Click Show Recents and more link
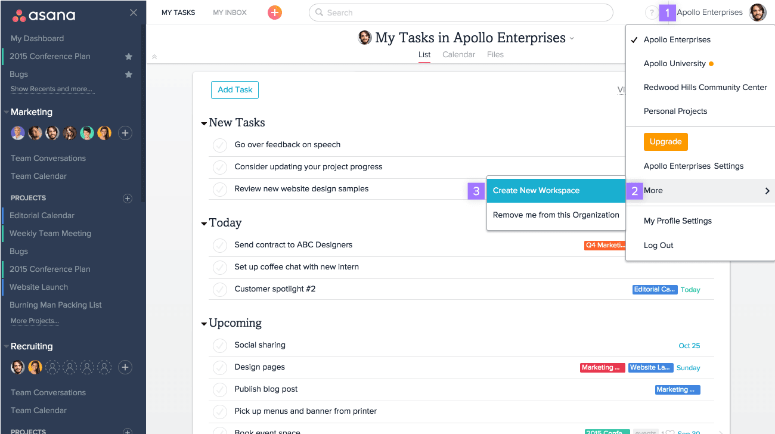The image size is (775, 434). tap(51, 89)
